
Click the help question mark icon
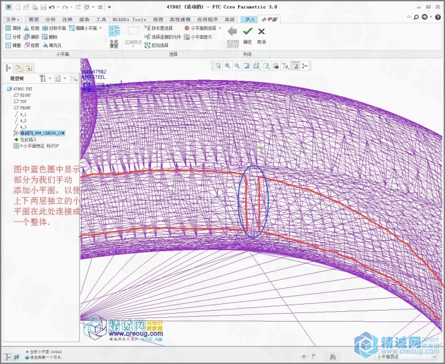(438, 17)
